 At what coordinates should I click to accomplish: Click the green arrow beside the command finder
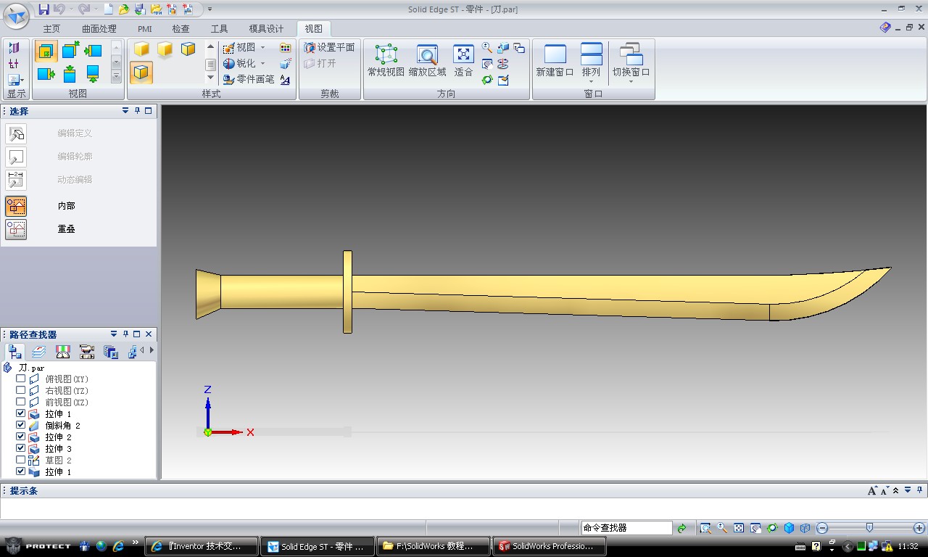681,529
